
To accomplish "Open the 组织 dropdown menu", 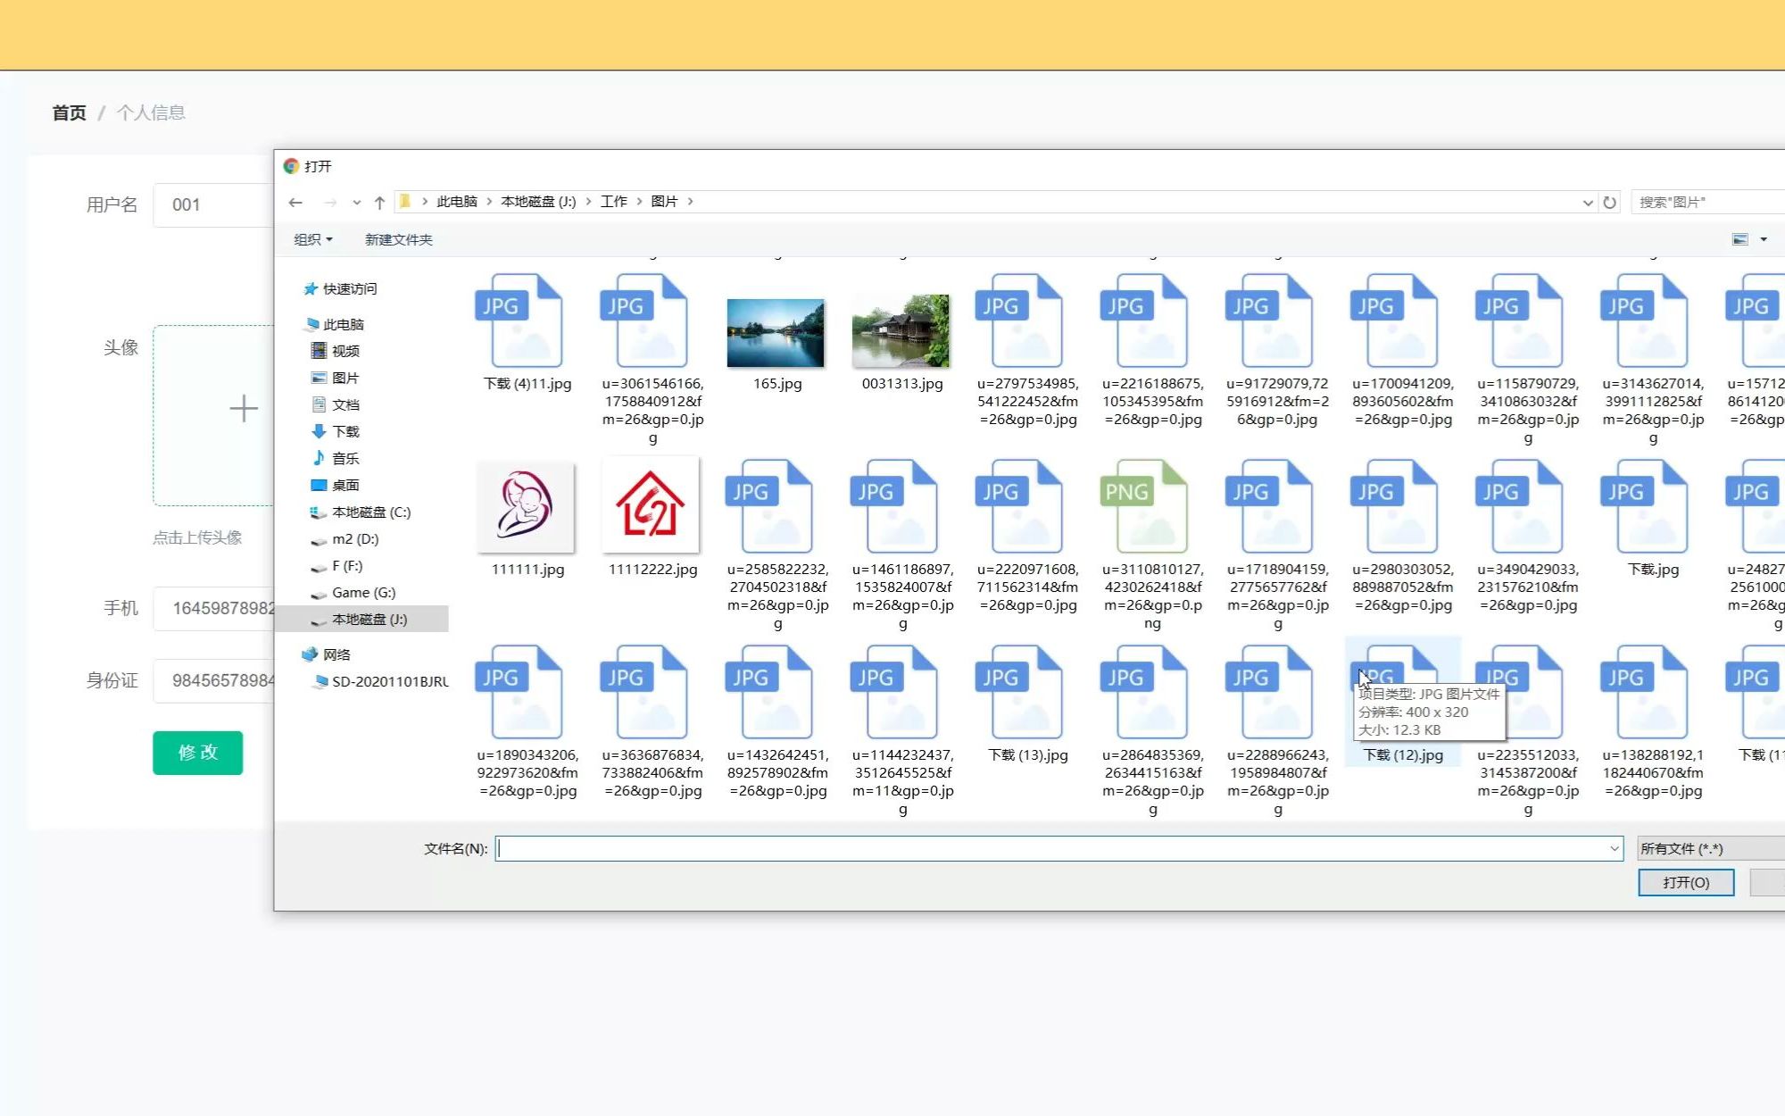I will coord(311,239).
